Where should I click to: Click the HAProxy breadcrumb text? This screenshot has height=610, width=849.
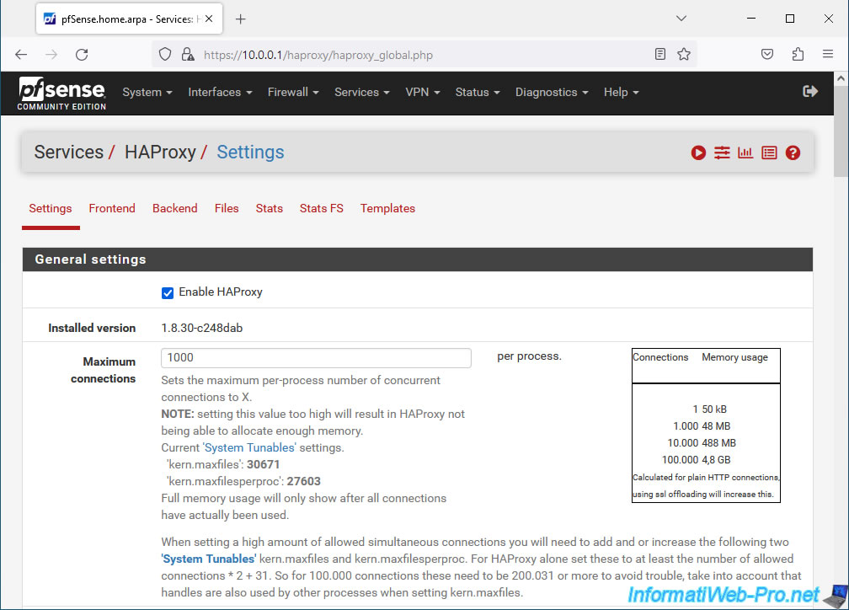(x=160, y=152)
